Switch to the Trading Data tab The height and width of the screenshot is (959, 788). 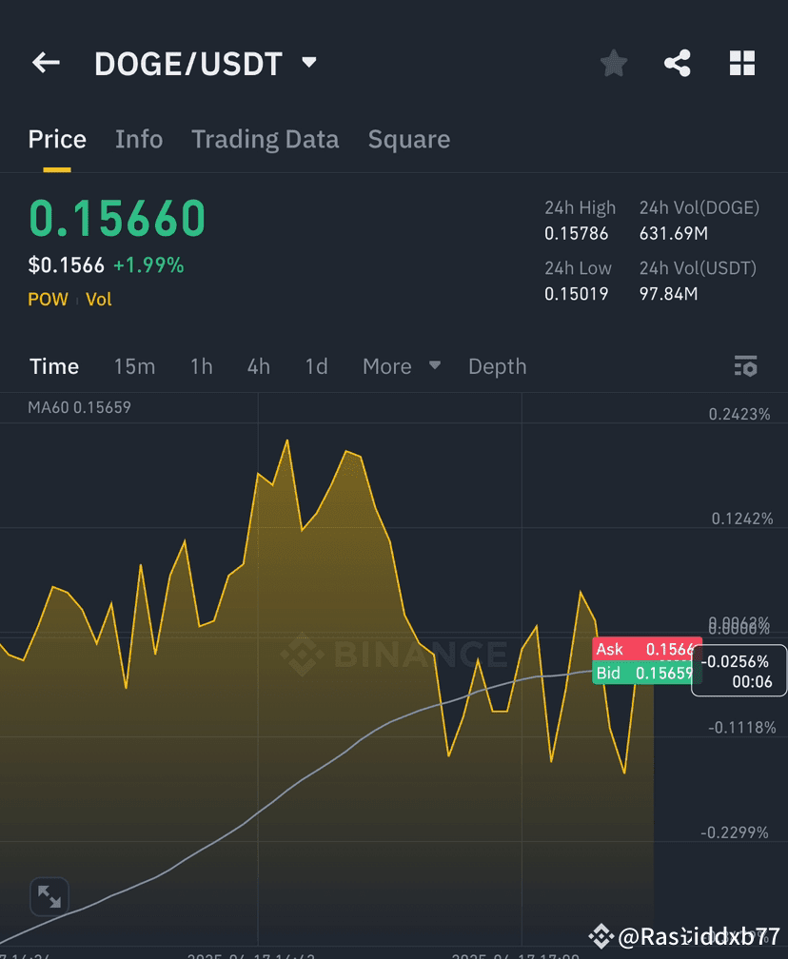(x=265, y=139)
